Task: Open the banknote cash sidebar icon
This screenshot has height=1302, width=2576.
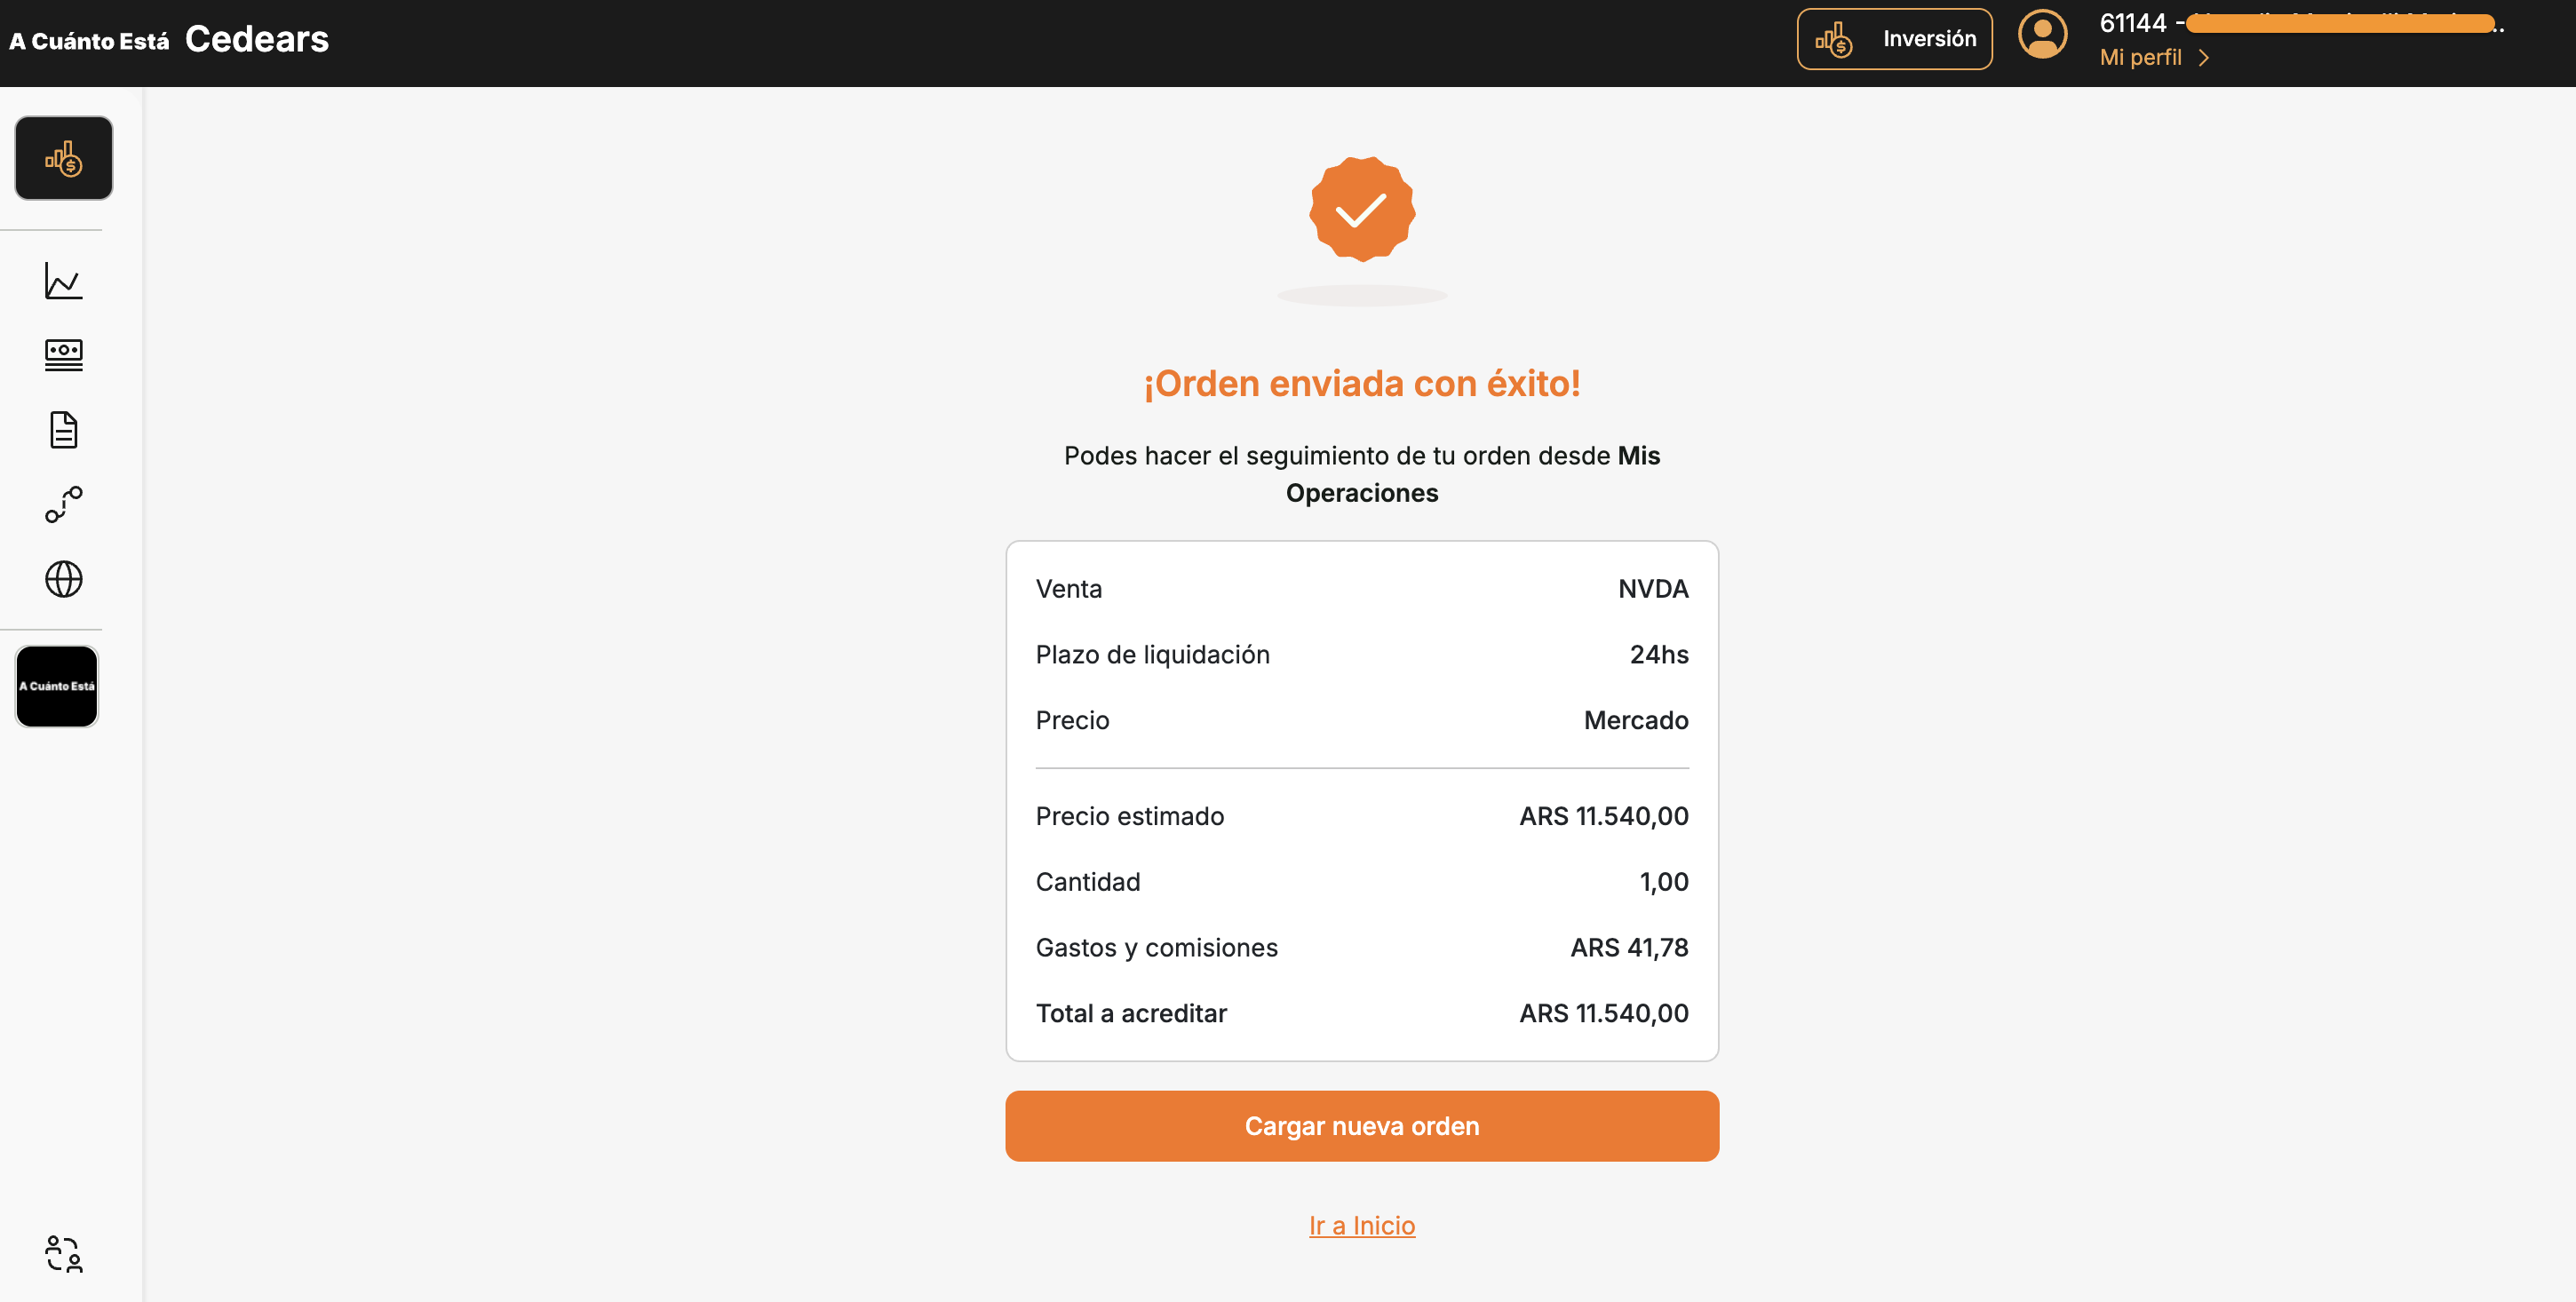Action: tap(63, 355)
